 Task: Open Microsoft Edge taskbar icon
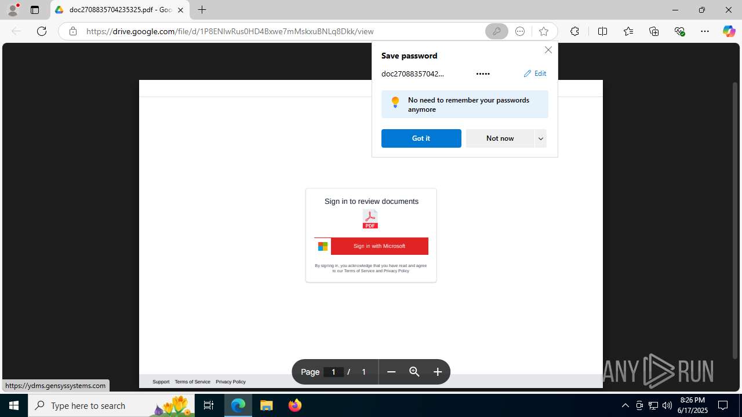pyautogui.click(x=238, y=405)
